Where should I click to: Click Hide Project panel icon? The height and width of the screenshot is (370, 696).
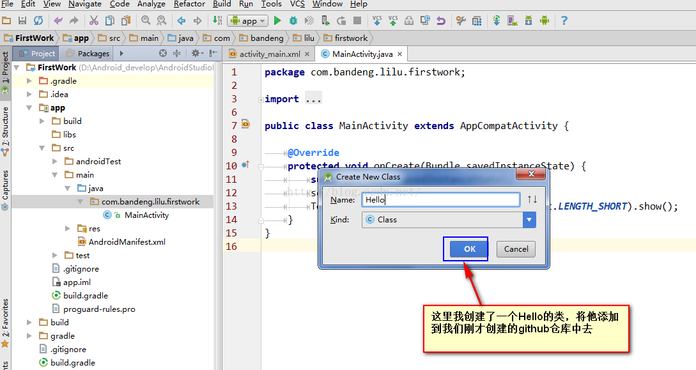(213, 53)
